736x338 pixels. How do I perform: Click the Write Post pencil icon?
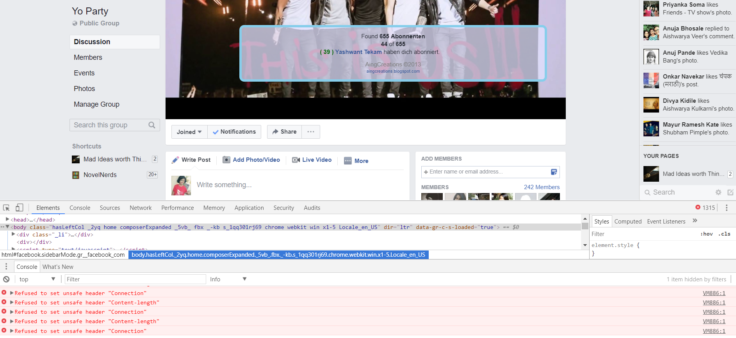[x=175, y=160]
